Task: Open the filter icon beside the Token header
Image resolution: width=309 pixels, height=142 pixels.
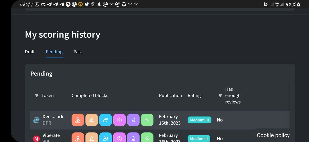Action: click(x=37, y=96)
